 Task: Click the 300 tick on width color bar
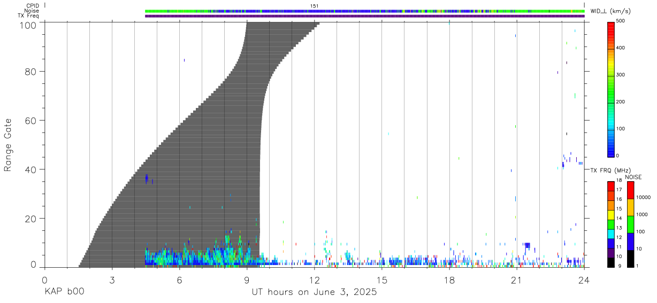tap(622, 75)
